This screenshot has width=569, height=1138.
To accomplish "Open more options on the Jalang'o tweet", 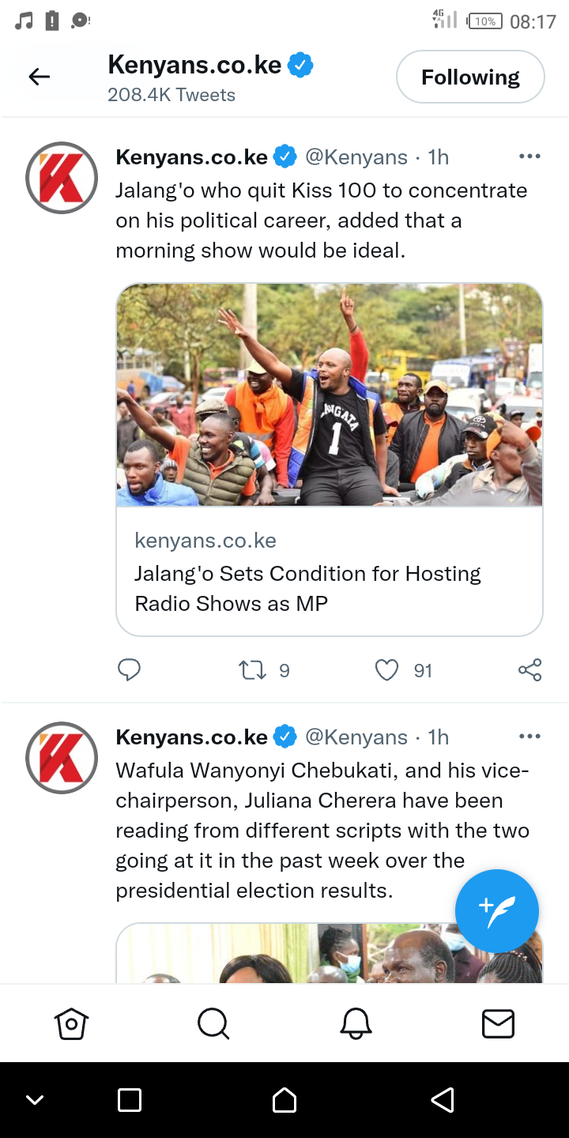I will (x=529, y=156).
